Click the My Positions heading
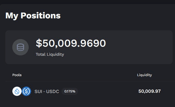This screenshot has height=107, width=175. point(33,16)
